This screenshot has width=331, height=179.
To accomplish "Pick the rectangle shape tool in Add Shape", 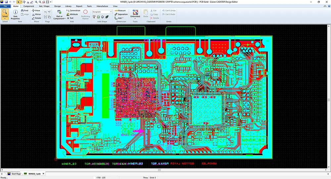I will pos(98,17).
